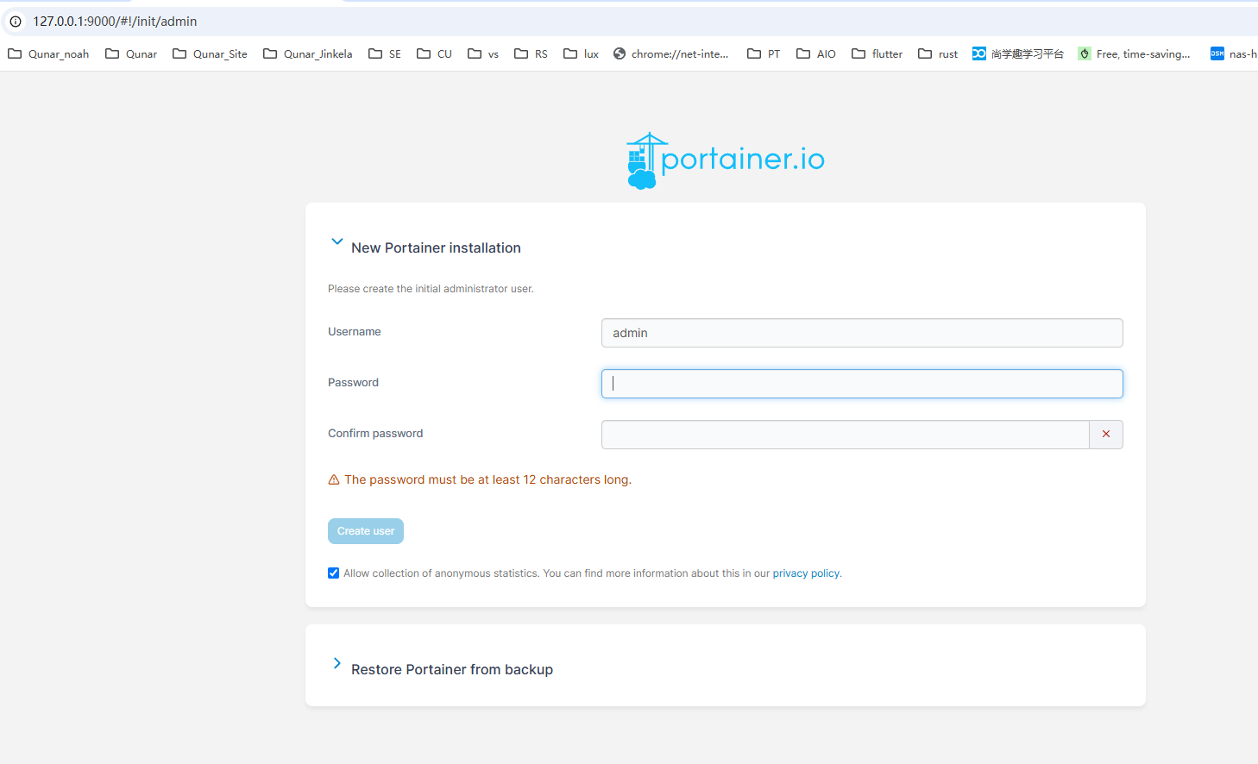Open the rust bookmark folder
The height and width of the screenshot is (764, 1258).
pos(938,53)
